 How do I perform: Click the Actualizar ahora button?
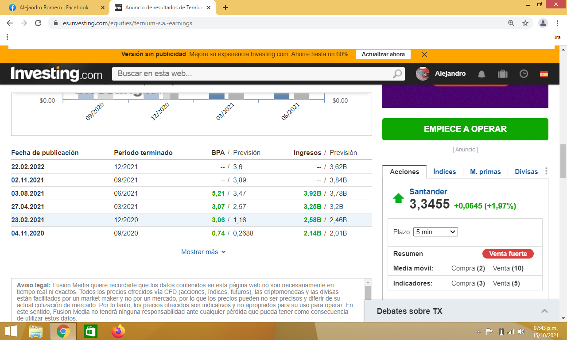coord(383,54)
